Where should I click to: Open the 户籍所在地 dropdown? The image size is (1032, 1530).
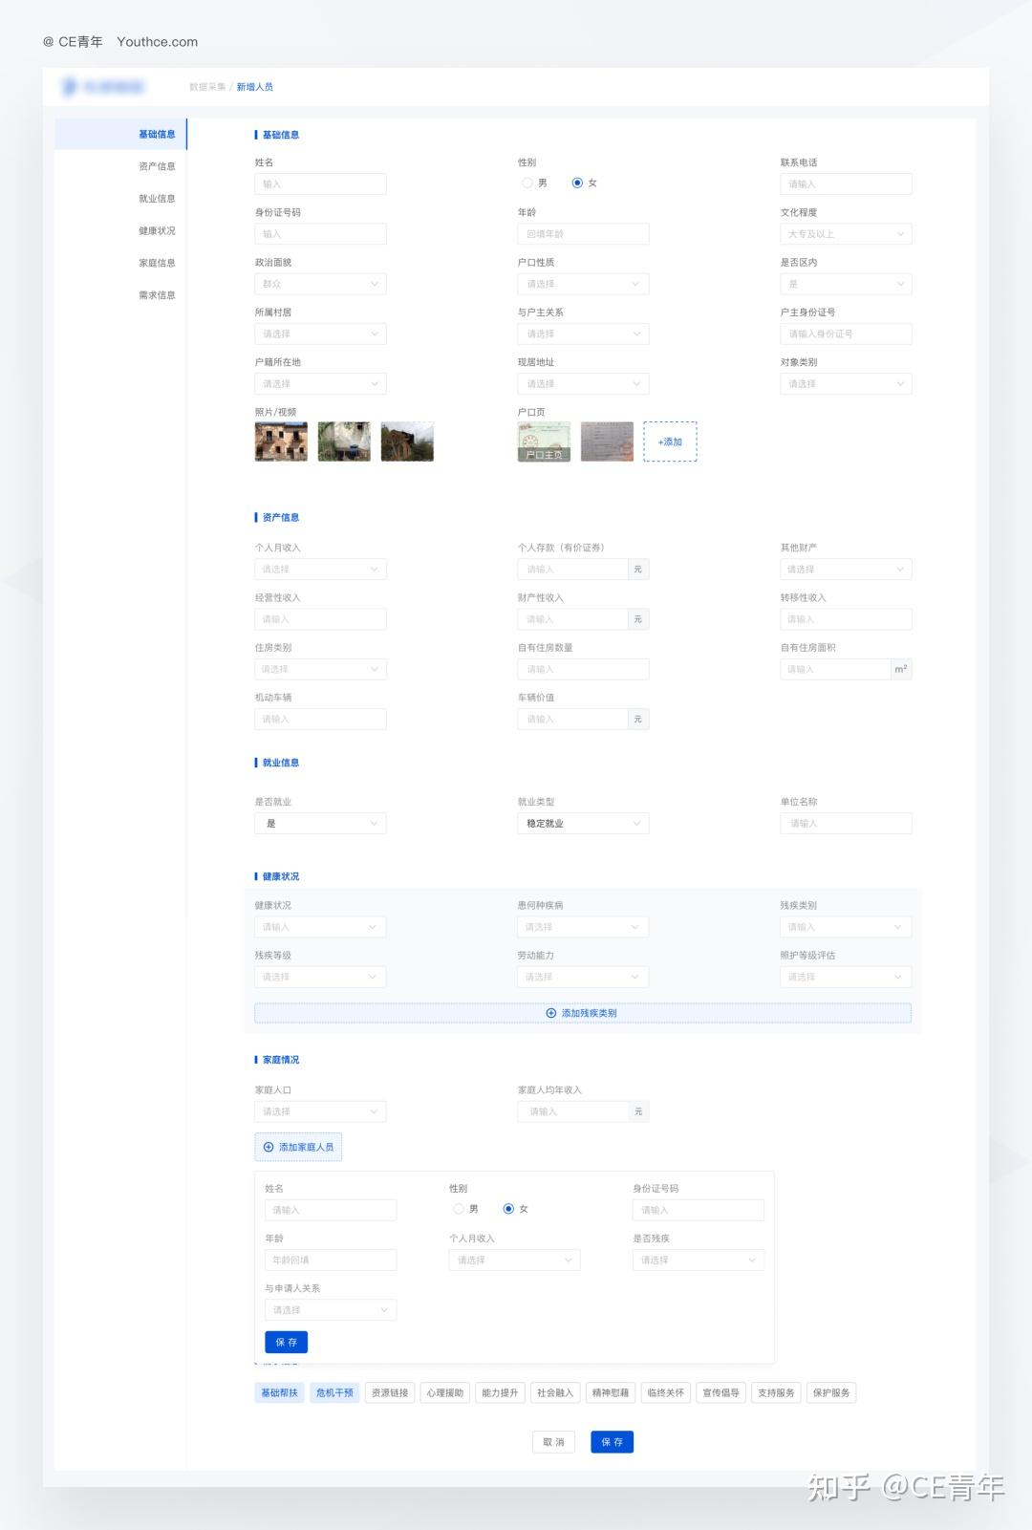click(320, 384)
